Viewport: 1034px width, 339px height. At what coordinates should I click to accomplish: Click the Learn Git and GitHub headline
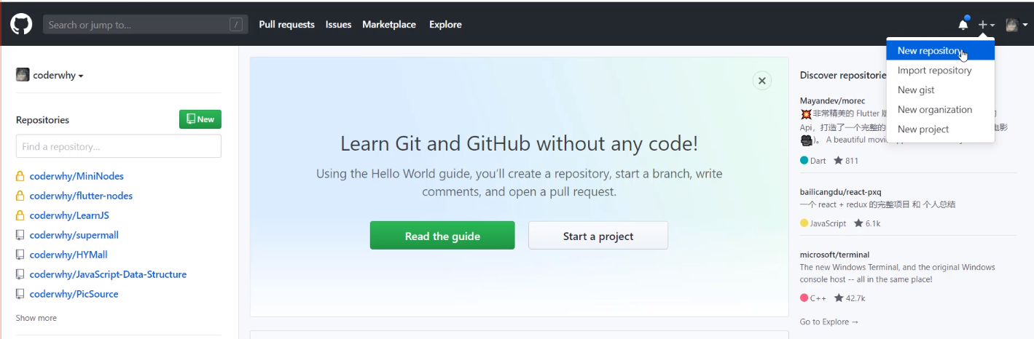pos(519,143)
